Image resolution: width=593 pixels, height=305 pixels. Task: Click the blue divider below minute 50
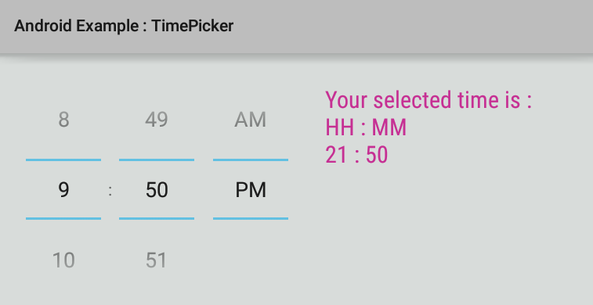coord(157,218)
